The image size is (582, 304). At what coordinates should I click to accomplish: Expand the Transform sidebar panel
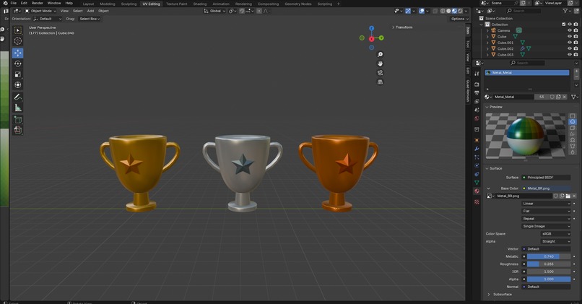402,27
